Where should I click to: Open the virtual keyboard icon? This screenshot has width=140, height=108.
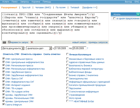click(4, 43)
